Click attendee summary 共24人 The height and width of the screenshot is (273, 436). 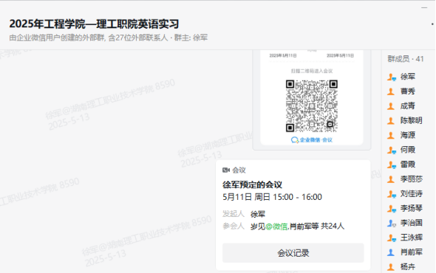coord(333,226)
